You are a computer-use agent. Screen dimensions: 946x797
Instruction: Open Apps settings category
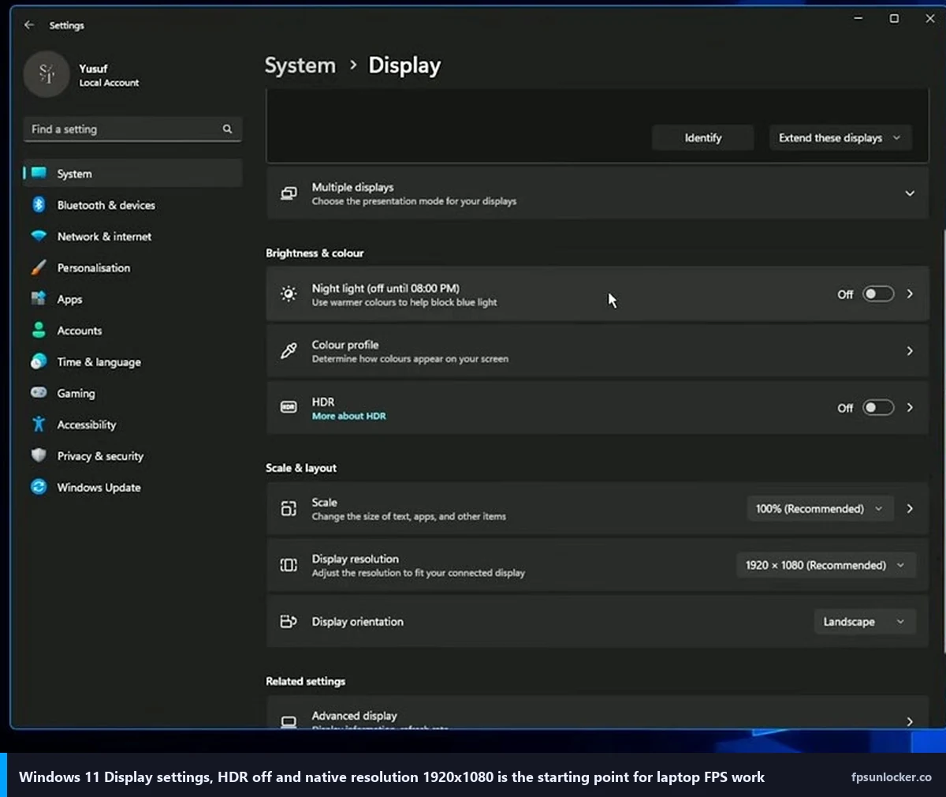(x=132, y=299)
